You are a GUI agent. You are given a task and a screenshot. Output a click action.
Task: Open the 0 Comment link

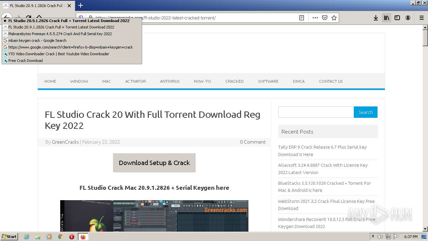click(x=253, y=142)
